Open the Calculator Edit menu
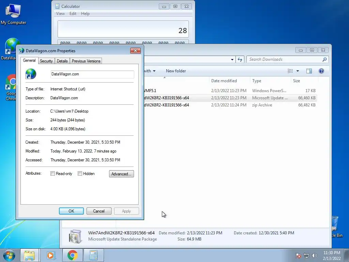Viewport: 349px width, 262px height. [73, 14]
